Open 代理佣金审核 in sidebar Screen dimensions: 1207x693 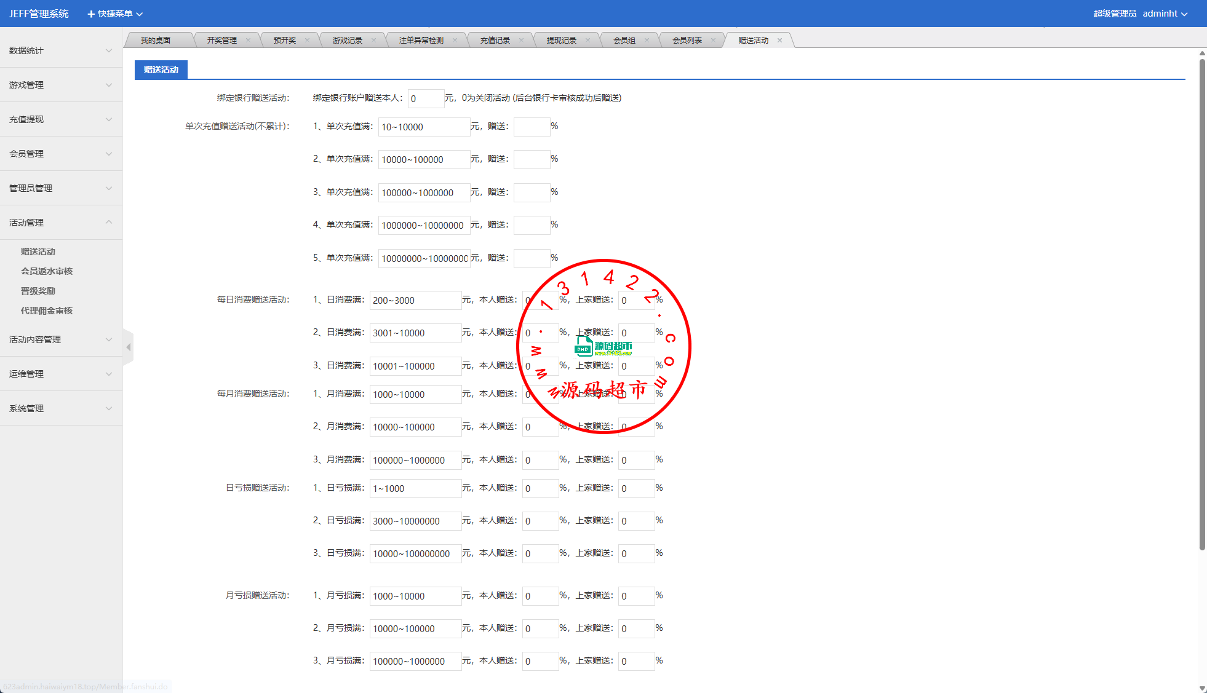[47, 311]
